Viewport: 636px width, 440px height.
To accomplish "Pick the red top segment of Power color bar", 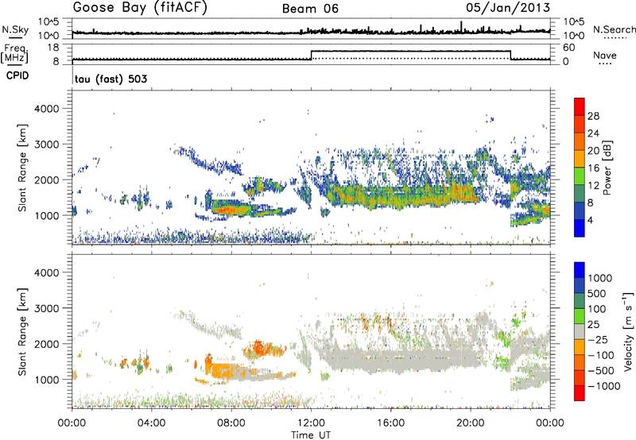I will [580, 107].
